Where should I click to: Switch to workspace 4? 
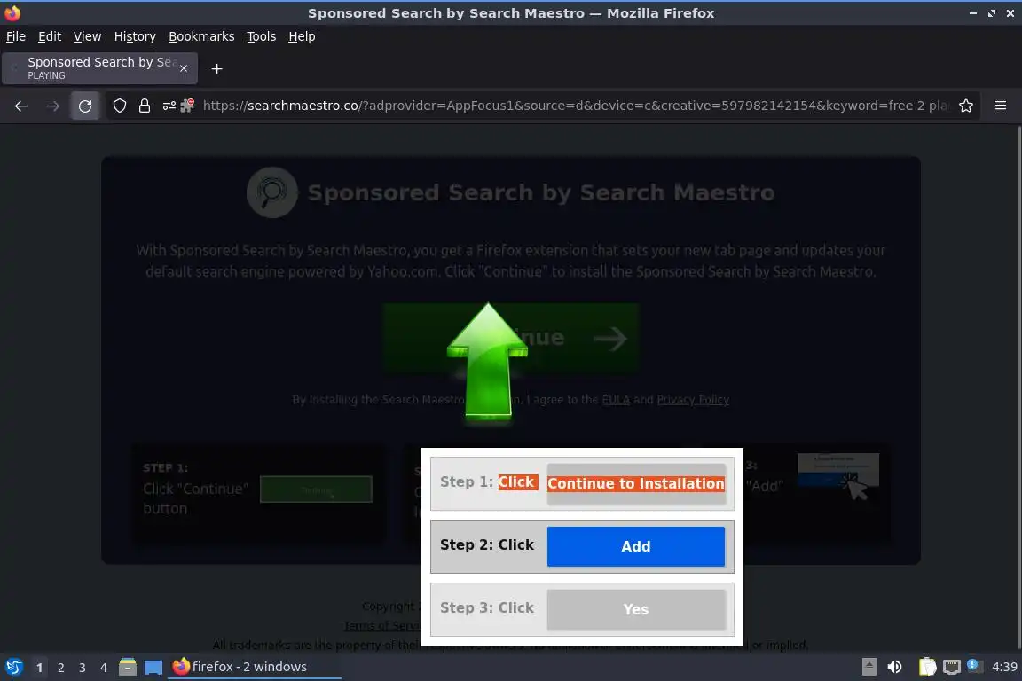pyautogui.click(x=103, y=668)
